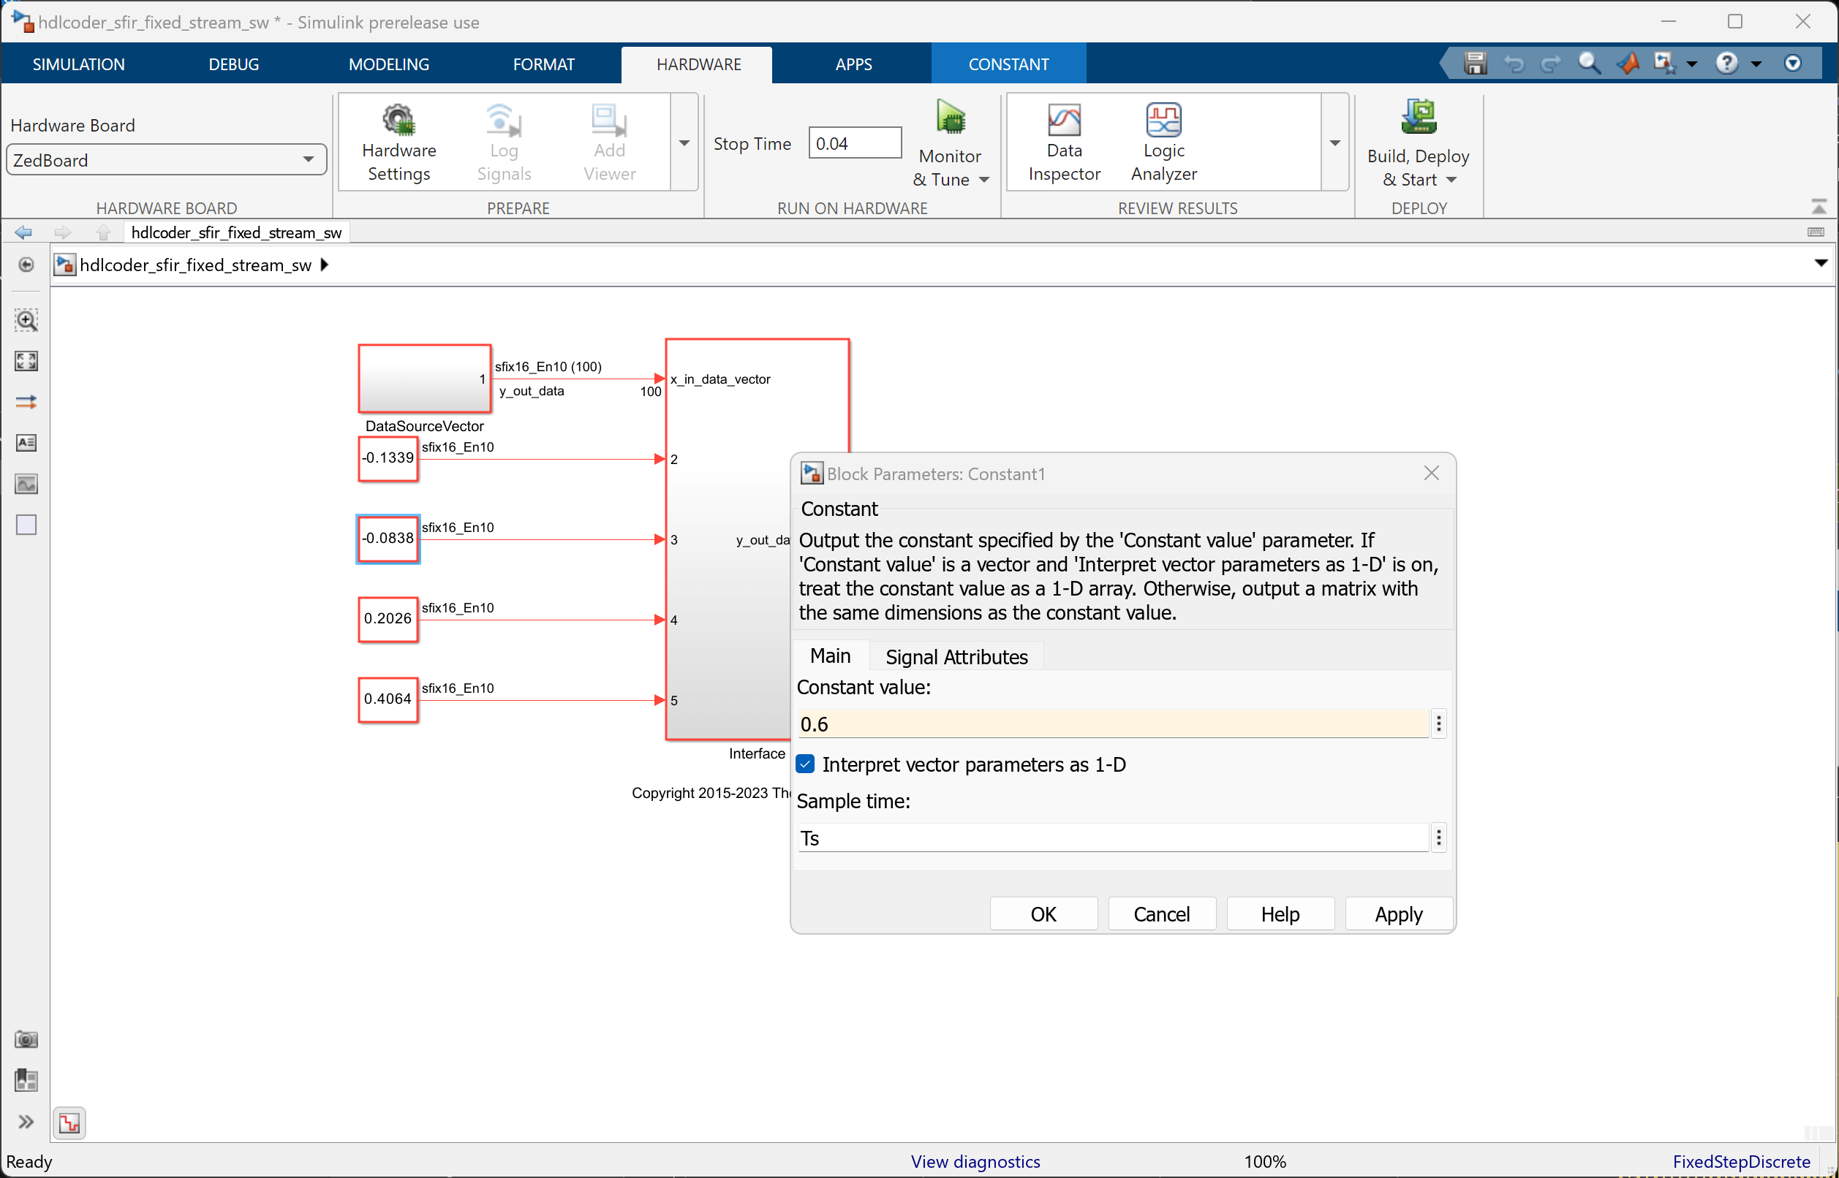
Task: Click the Apply button
Action: point(1398,914)
